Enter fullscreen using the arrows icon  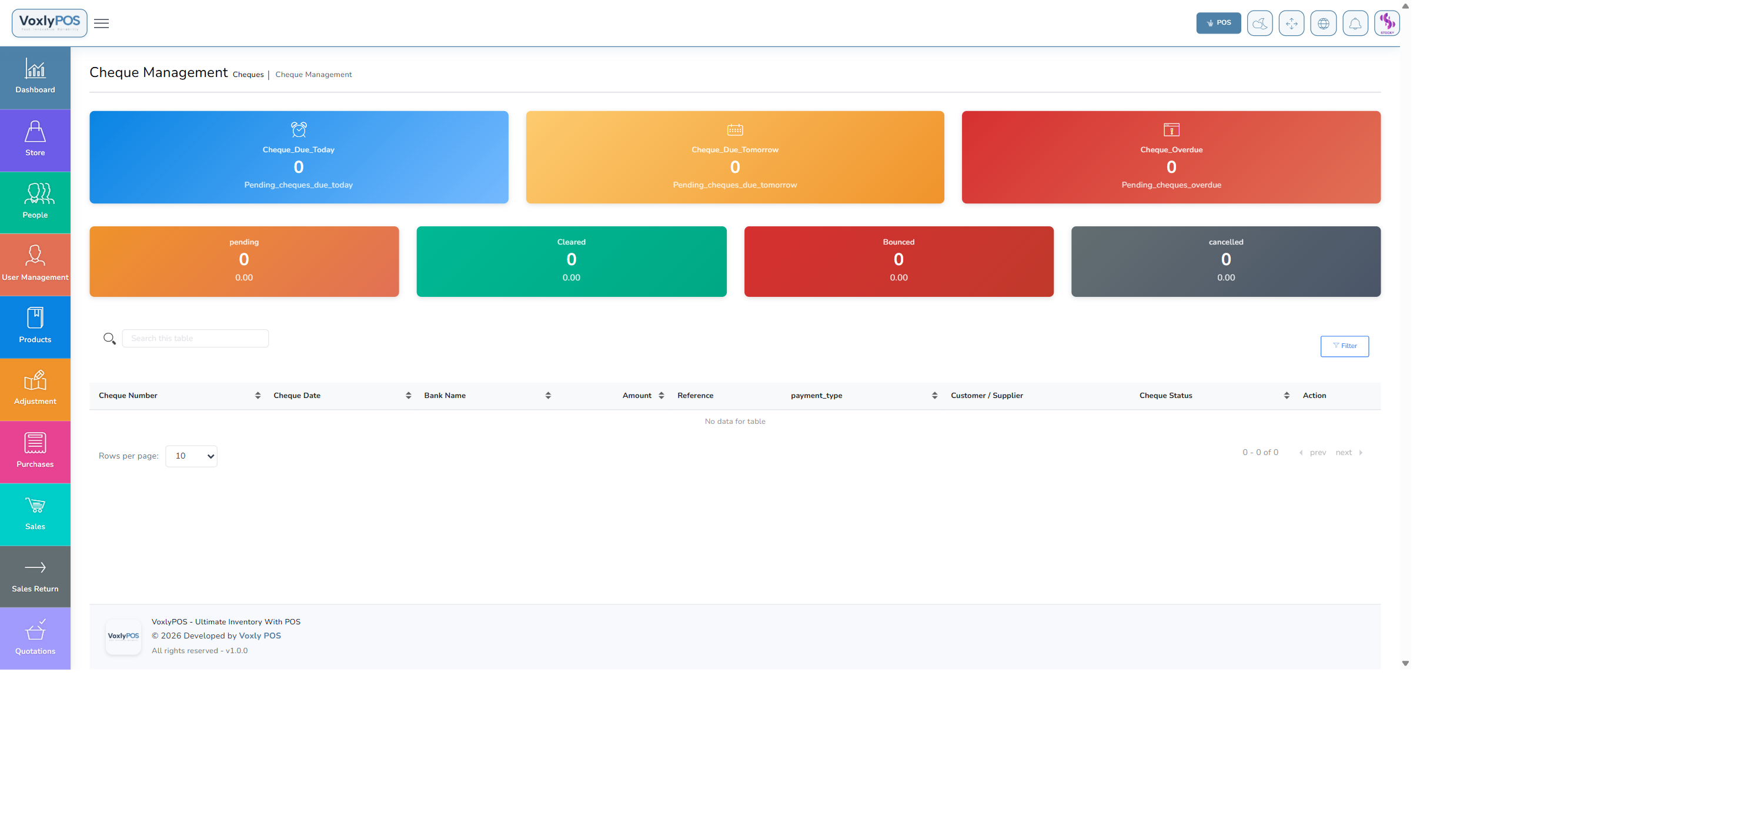(x=1291, y=22)
